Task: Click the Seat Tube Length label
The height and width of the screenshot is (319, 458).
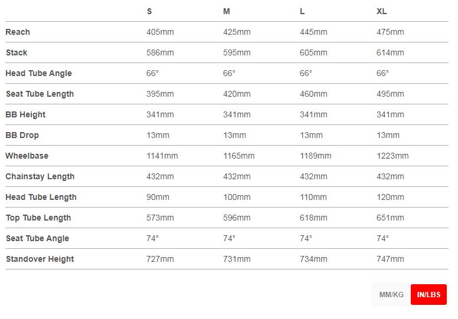Action: point(40,94)
